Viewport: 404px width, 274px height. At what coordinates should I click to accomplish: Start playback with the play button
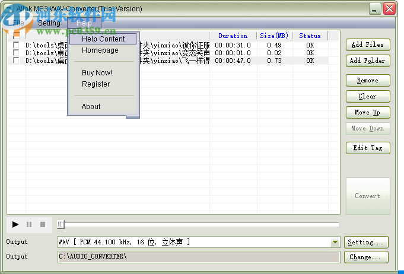(15, 225)
